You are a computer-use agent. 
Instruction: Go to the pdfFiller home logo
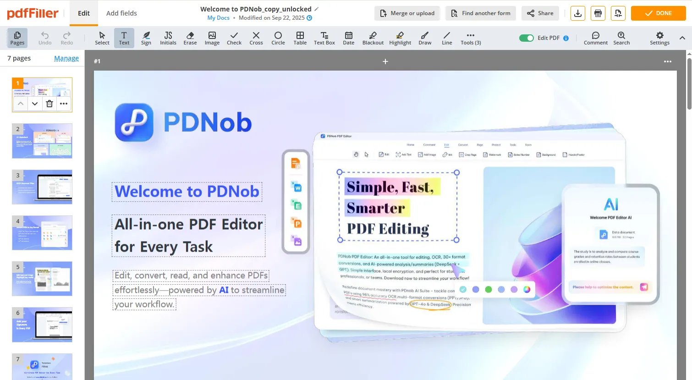33,13
